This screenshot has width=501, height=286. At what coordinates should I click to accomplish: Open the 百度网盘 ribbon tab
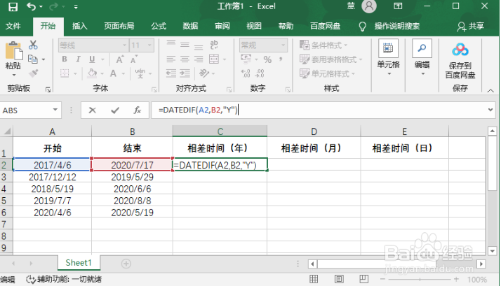tap(326, 26)
